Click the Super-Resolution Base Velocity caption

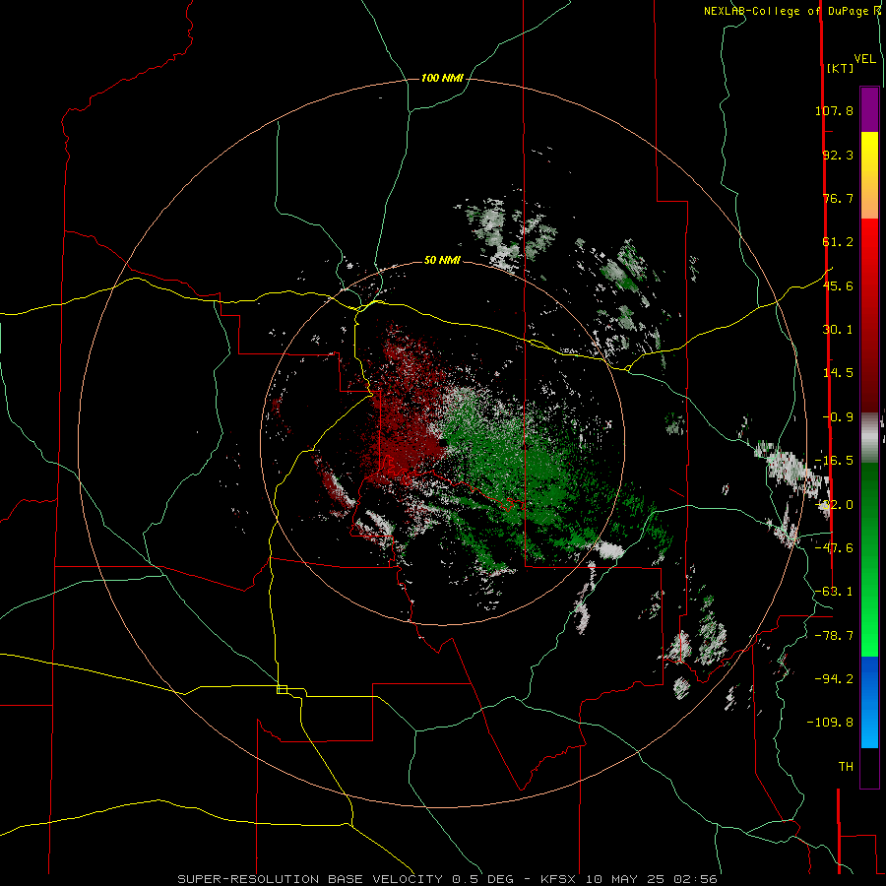(x=447, y=879)
